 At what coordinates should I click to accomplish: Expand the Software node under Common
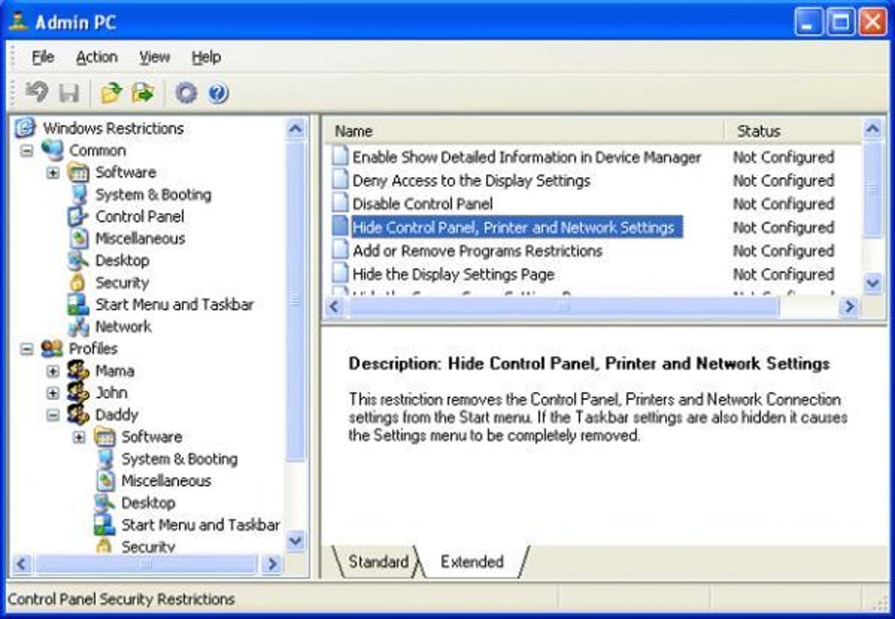pos(53,173)
